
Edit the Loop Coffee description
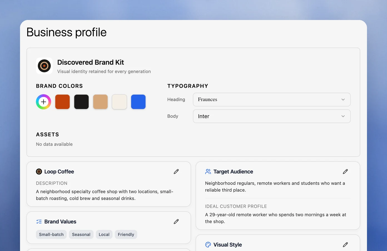(x=176, y=172)
